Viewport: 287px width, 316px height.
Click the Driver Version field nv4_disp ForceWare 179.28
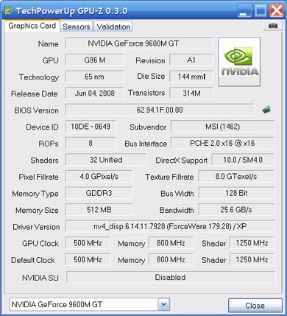coord(170,226)
